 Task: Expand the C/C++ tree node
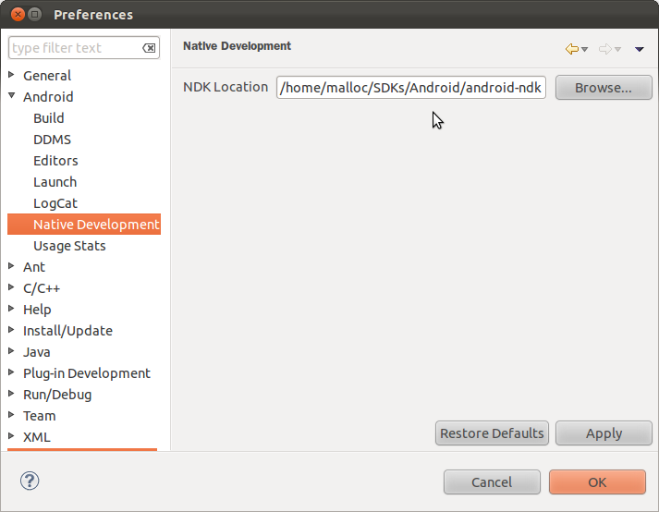11,287
